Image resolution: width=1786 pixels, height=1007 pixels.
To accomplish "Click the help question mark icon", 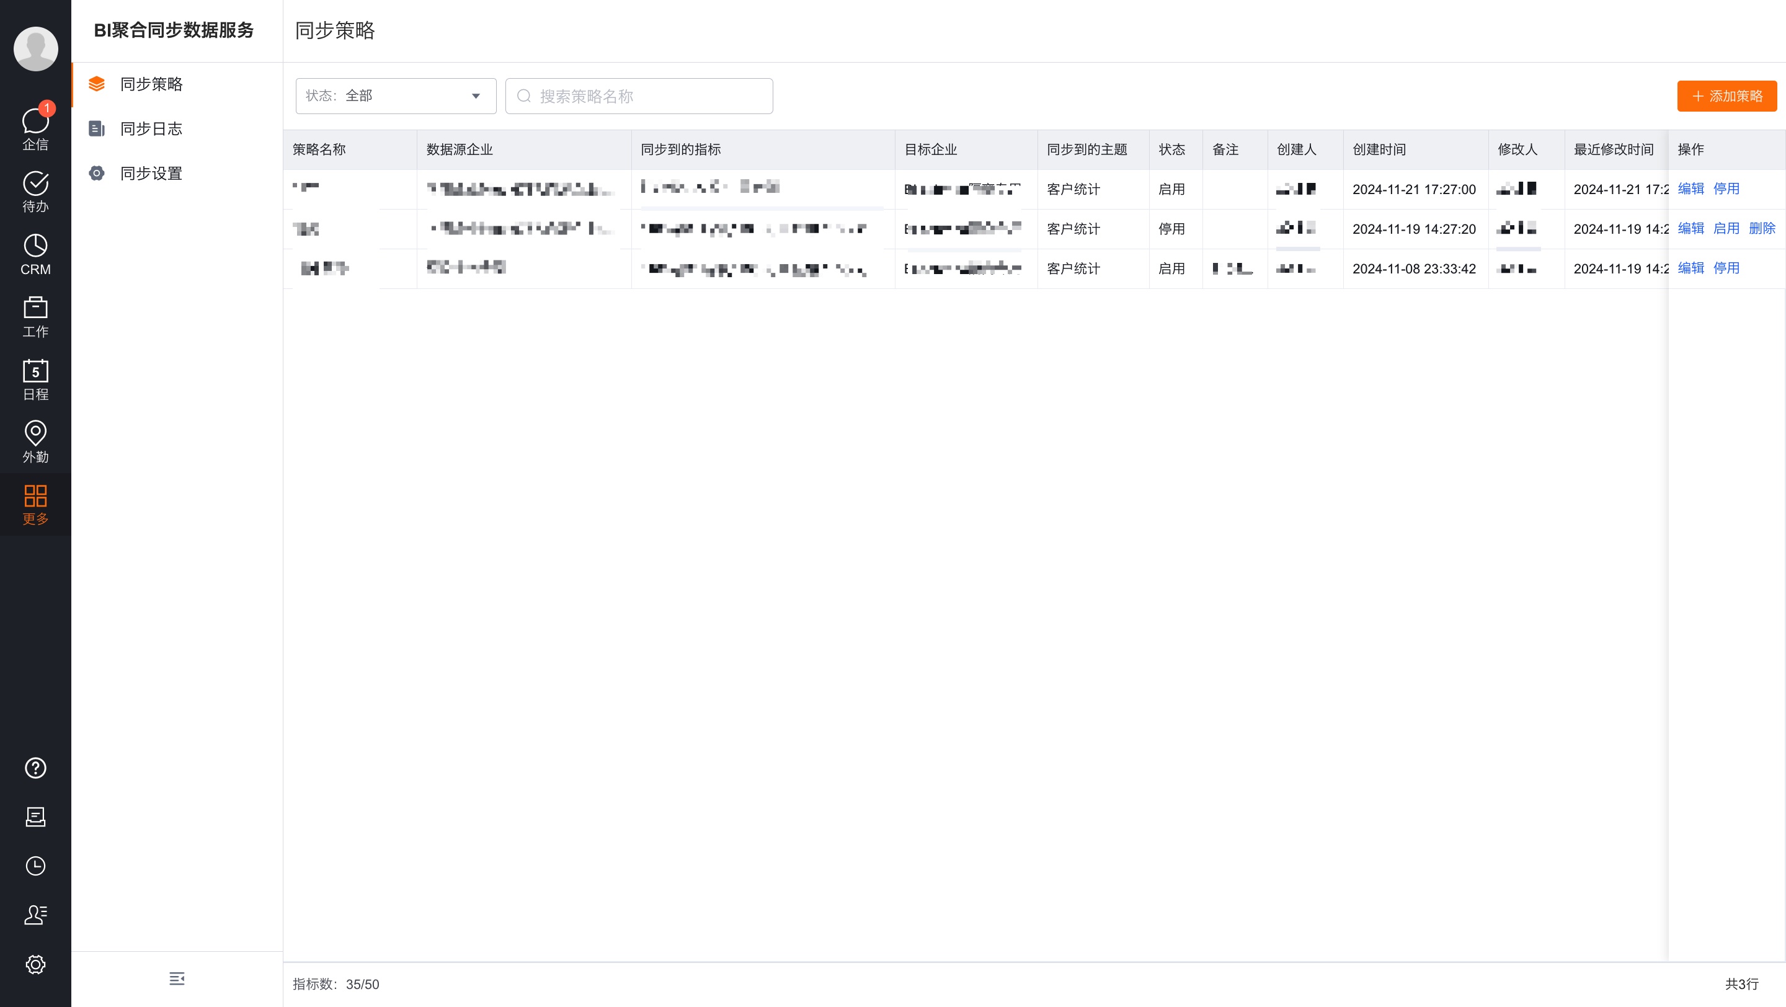I will [35, 768].
